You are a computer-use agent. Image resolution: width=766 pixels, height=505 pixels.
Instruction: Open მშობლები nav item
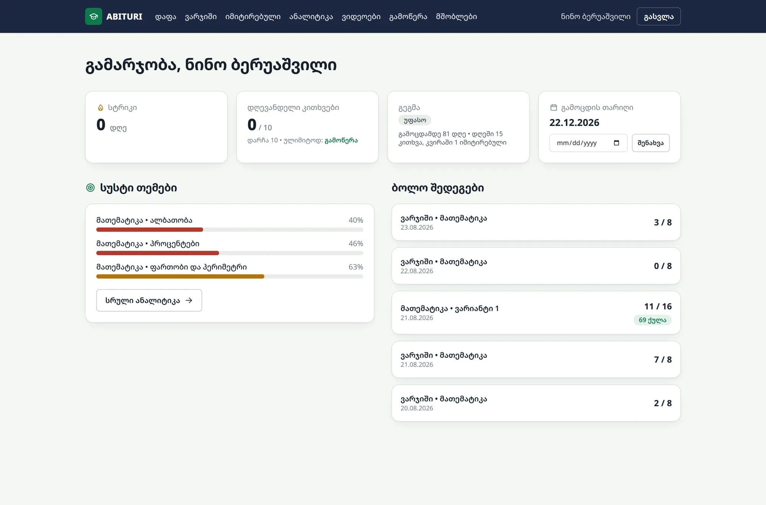coord(457,16)
